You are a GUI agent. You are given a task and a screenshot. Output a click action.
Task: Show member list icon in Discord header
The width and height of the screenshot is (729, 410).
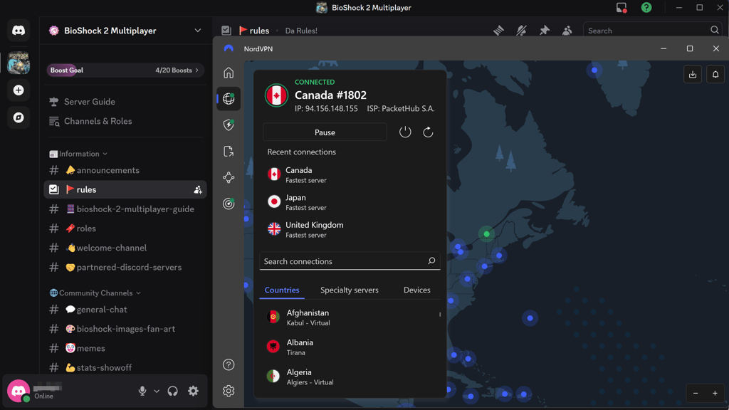click(x=567, y=31)
